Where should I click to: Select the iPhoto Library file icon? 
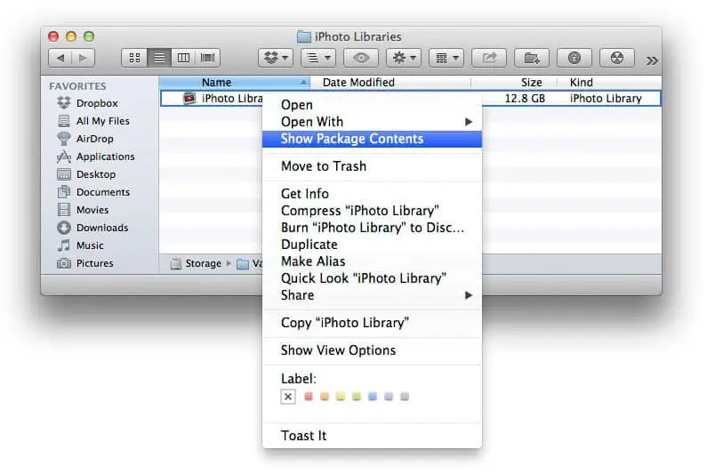click(189, 98)
